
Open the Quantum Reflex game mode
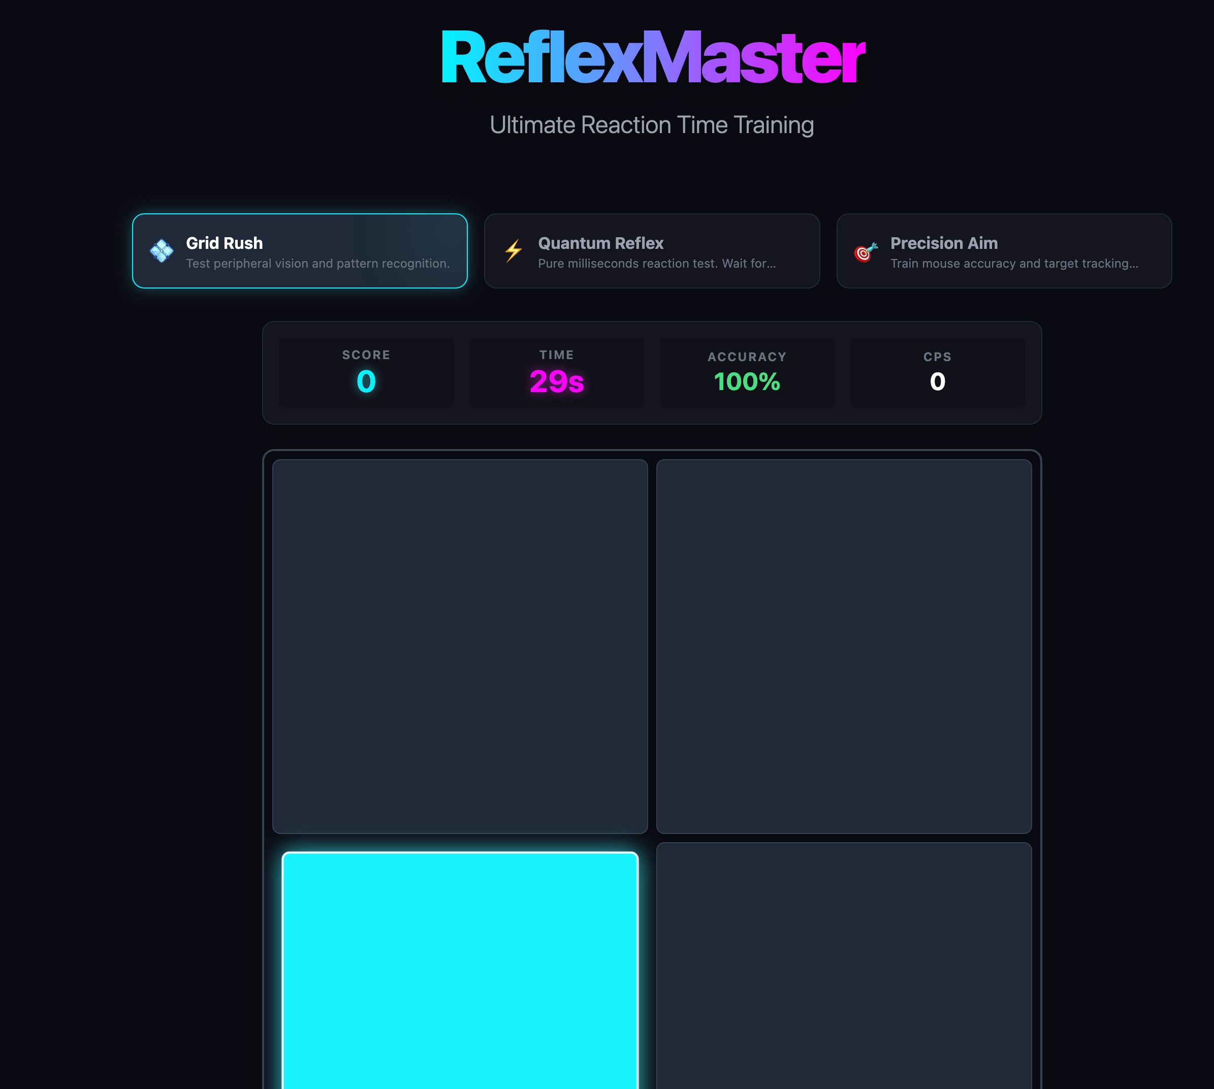[x=652, y=251]
